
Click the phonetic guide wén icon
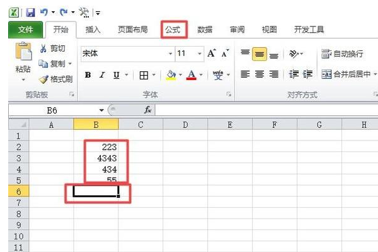(218, 75)
